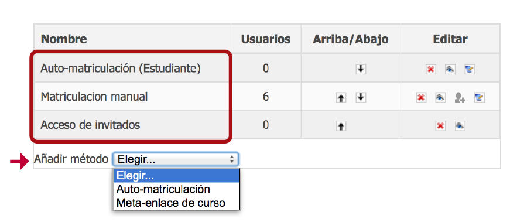
Task: Edit settings for Auto-matriculación (Estudiante)
Action: [x=470, y=69]
